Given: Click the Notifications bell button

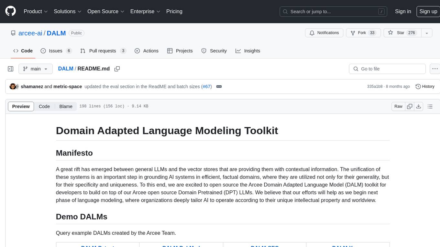Looking at the screenshot, I should pos(324,33).
